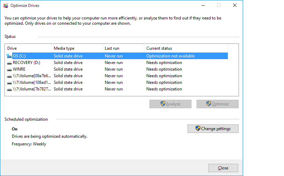Click the scheduled optimization 'On' label
Image resolution: width=284 pixels, height=176 pixels.
tap(15, 129)
